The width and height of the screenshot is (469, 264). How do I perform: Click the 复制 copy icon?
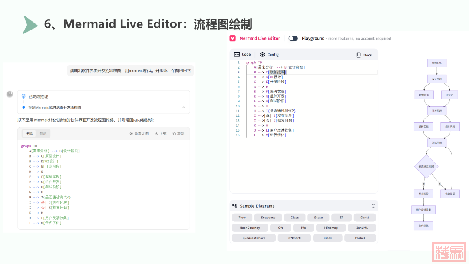click(174, 134)
